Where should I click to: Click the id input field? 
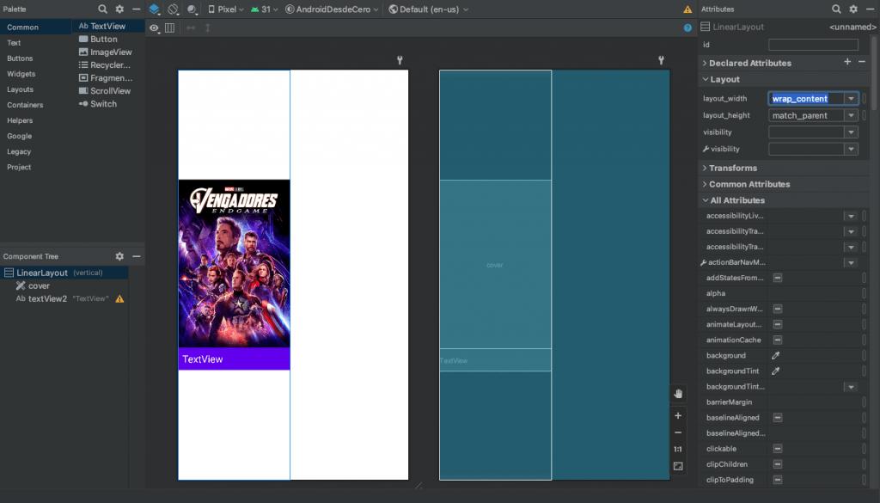(x=813, y=45)
